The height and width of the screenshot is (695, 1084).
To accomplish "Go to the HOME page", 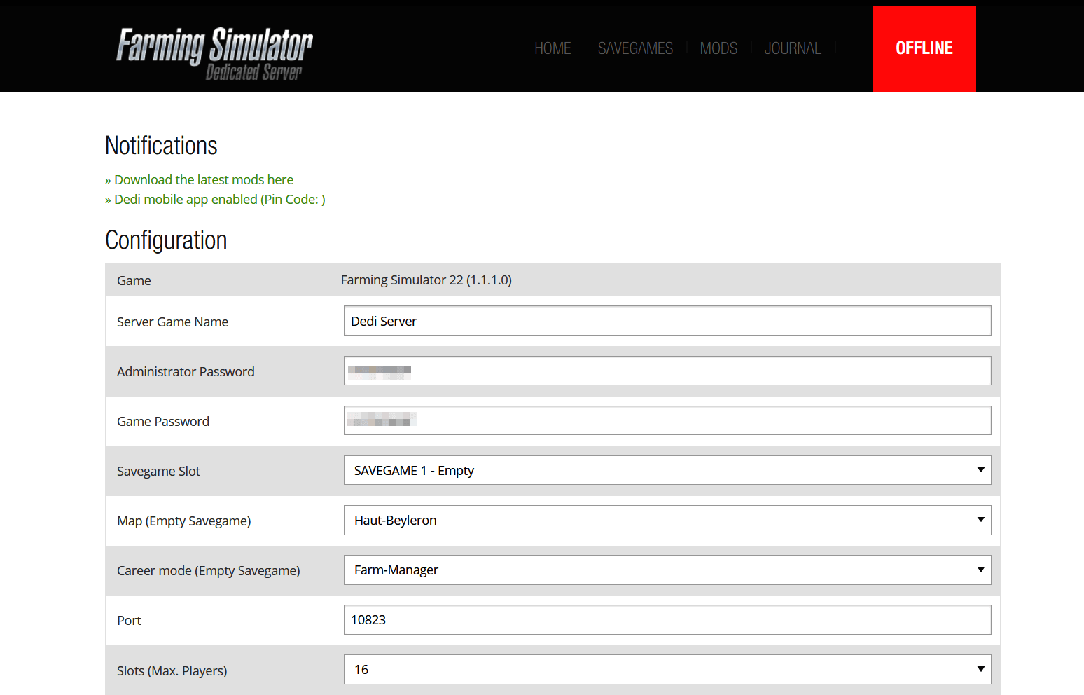I will (553, 48).
